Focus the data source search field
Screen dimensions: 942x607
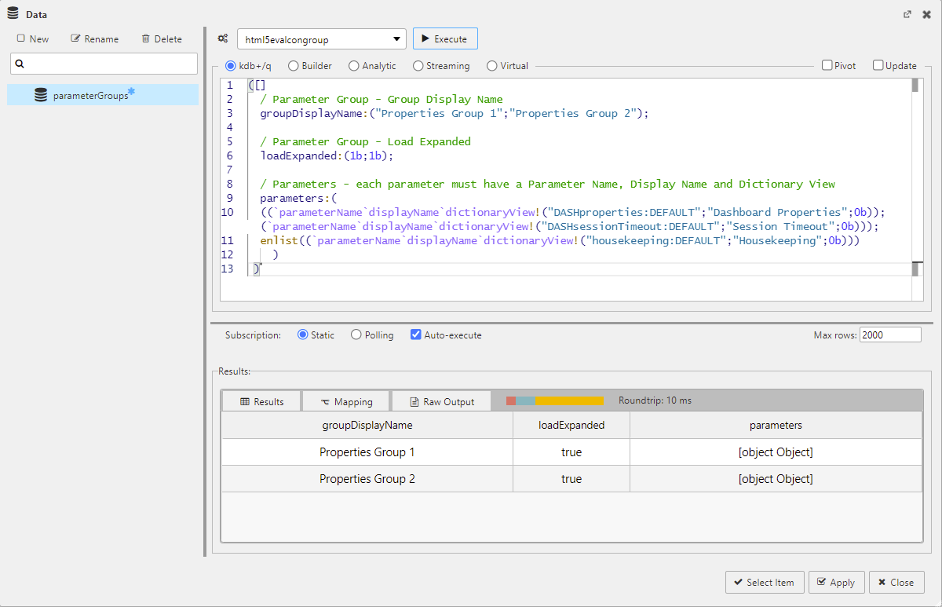(104, 64)
